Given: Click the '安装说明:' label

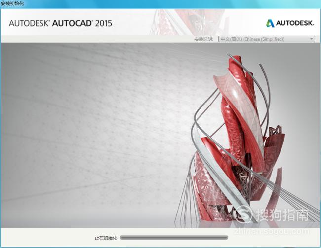Looking at the screenshot, I should 203,39.
